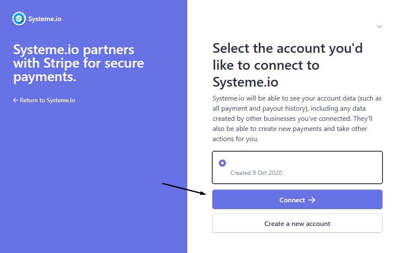This screenshot has height=253, width=402.
Task: Expand the chevron dropdown at top right
Action: coord(380,27)
